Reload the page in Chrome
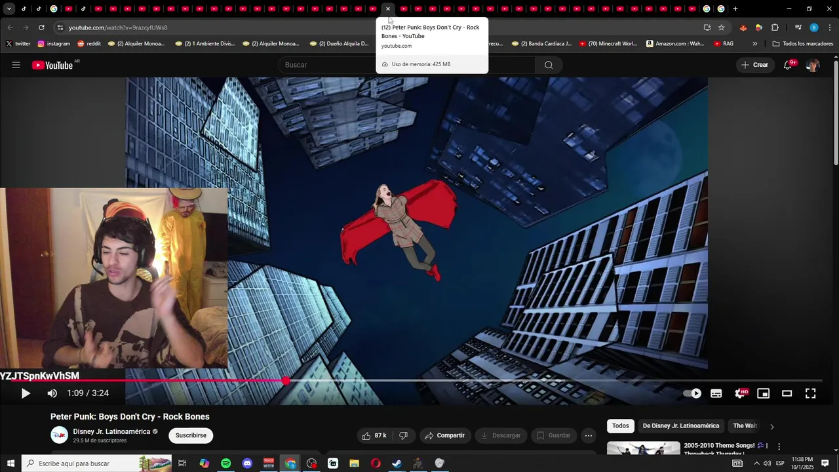This screenshot has height=472, width=839. [x=41, y=28]
